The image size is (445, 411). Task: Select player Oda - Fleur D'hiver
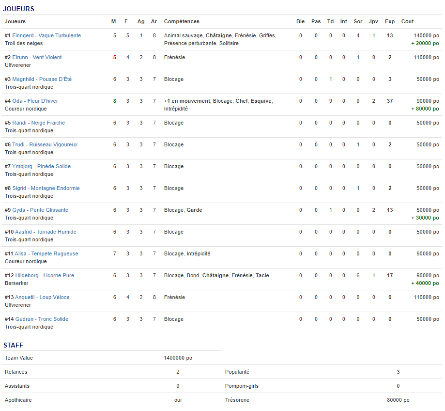click(35, 101)
